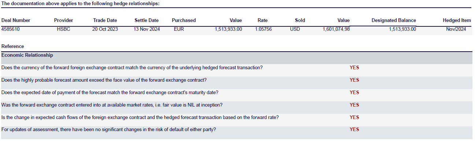Select the HSBC provider cell
Image resolution: width=475 pixels, height=145 pixels.
(64, 29)
